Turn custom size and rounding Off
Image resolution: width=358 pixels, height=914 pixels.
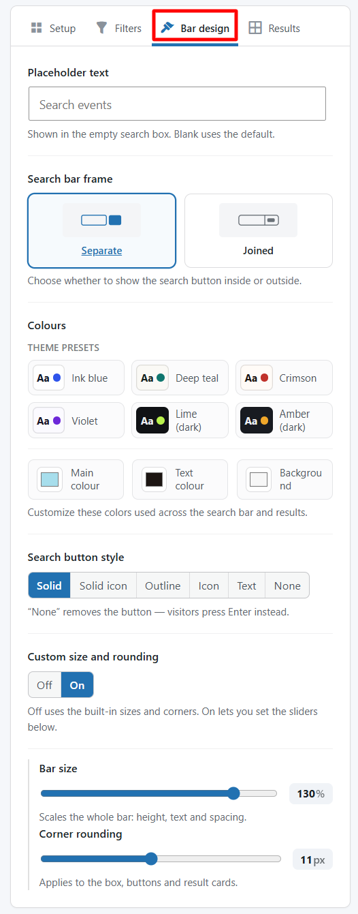(x=45, y=685)
